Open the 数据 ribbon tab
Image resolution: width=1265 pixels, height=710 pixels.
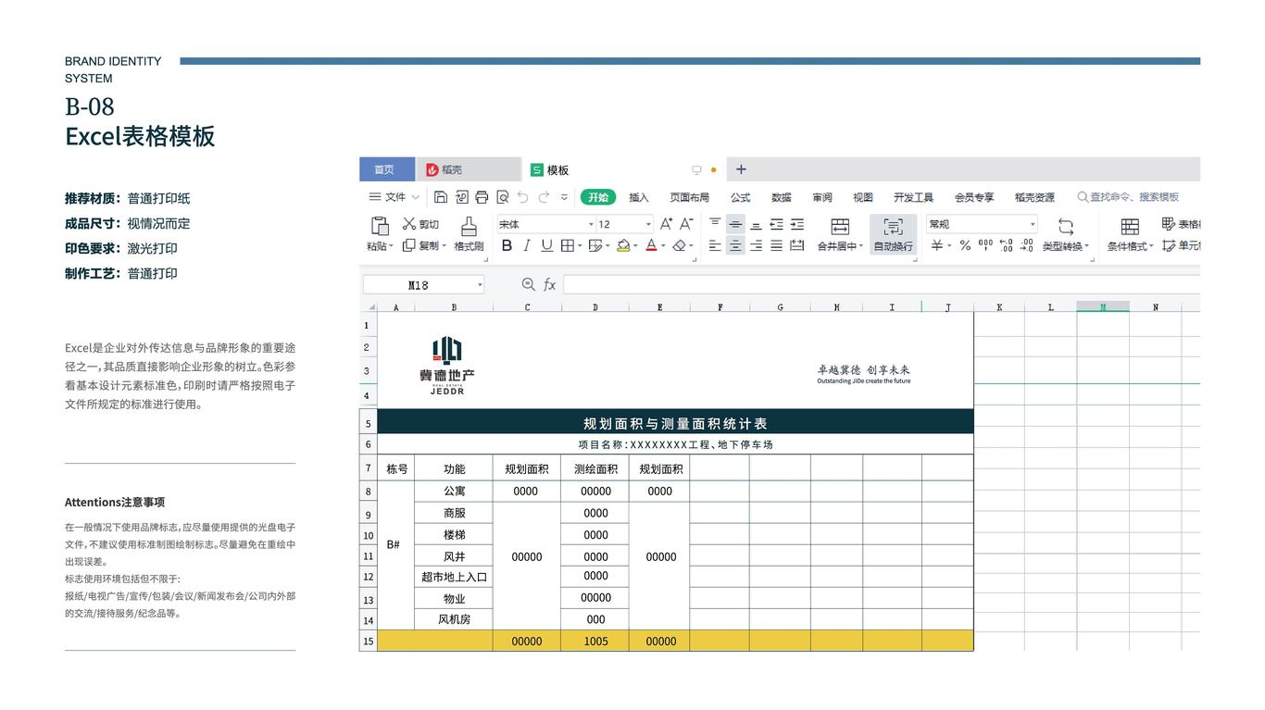pos(782,197)
